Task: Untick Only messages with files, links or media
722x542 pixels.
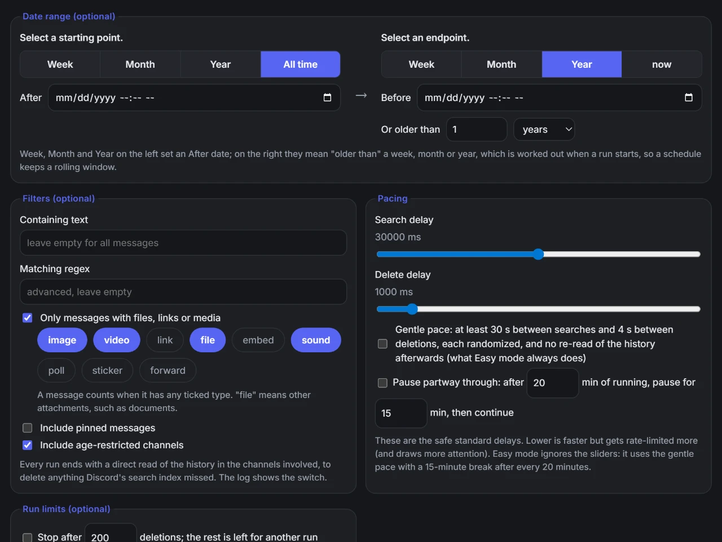Action: 27,318
